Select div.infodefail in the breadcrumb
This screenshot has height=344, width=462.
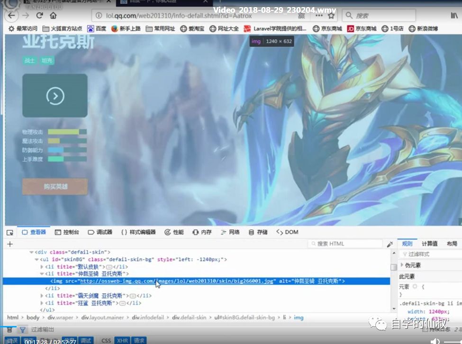pyautogui.click(x=148, y=317)
